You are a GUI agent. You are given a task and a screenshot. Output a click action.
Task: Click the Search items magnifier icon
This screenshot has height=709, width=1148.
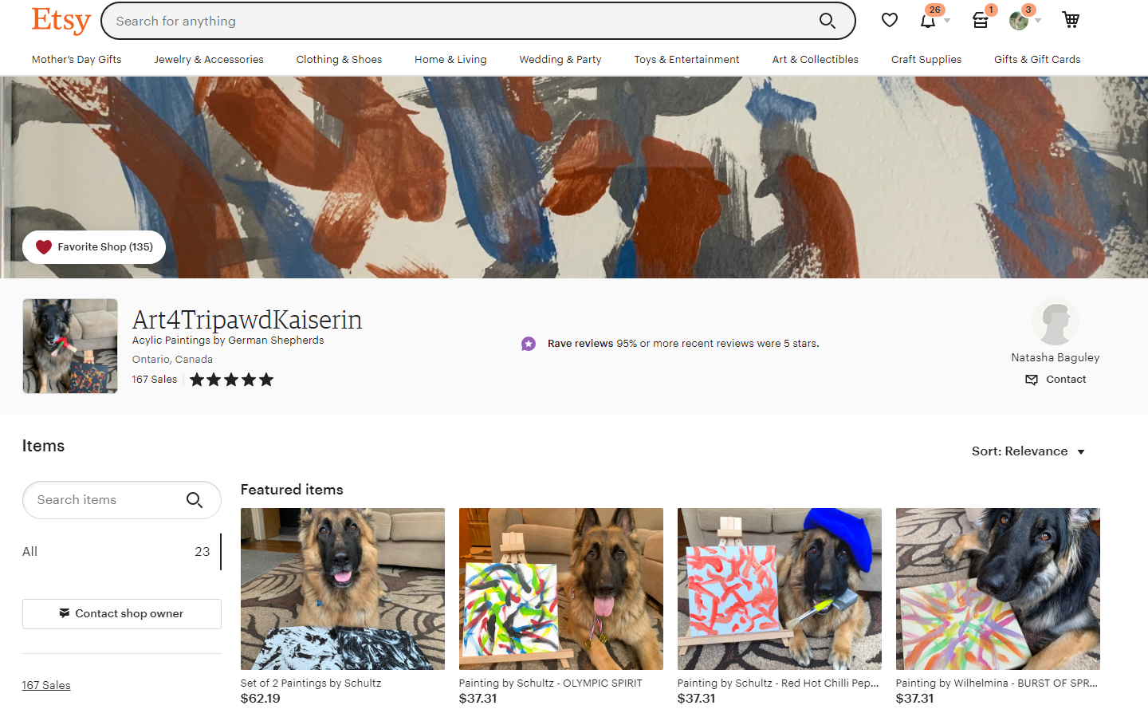195,500
